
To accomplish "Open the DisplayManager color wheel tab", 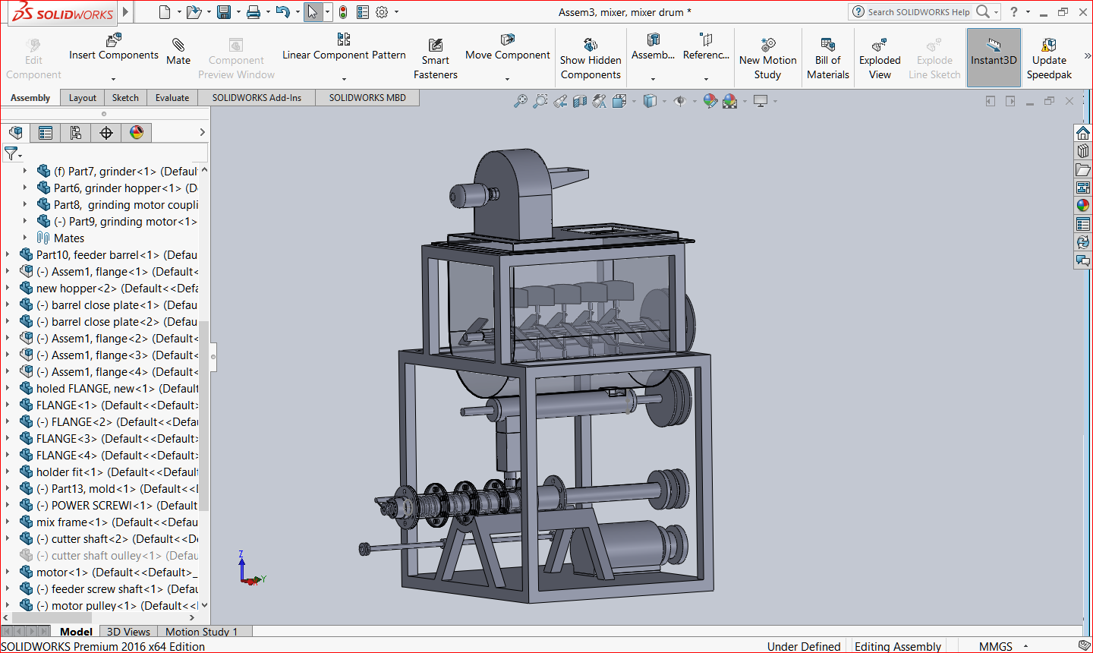I will pos(137,133).
